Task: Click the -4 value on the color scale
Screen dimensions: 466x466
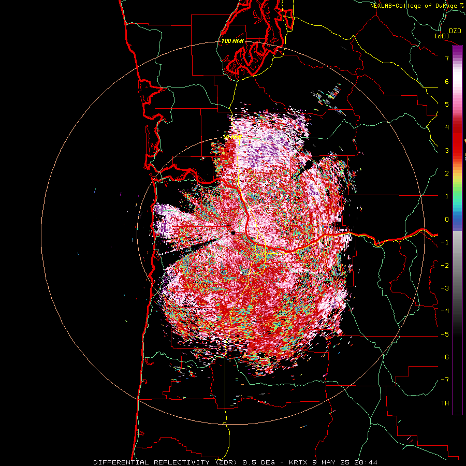Action: pyautogui.click(x=445, y=311)
